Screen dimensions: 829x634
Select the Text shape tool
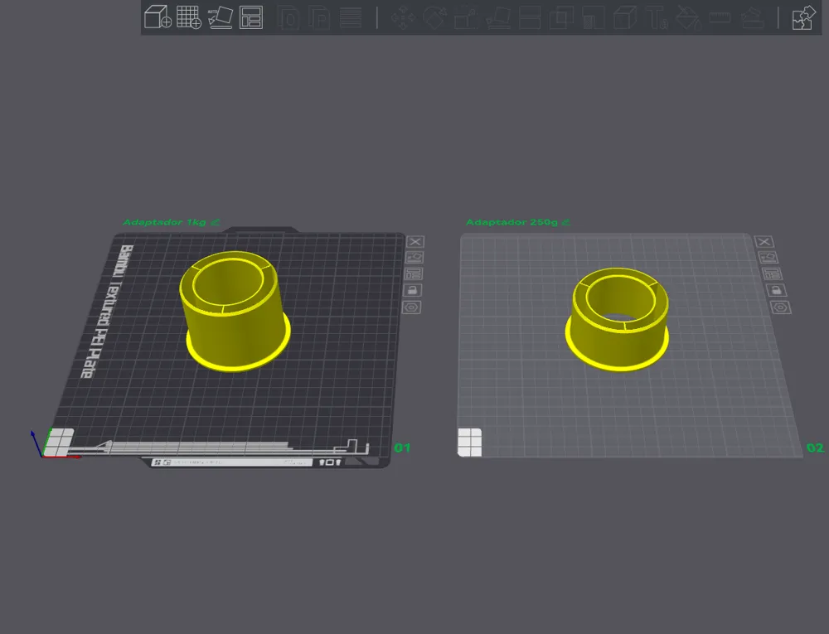point(657,17)
